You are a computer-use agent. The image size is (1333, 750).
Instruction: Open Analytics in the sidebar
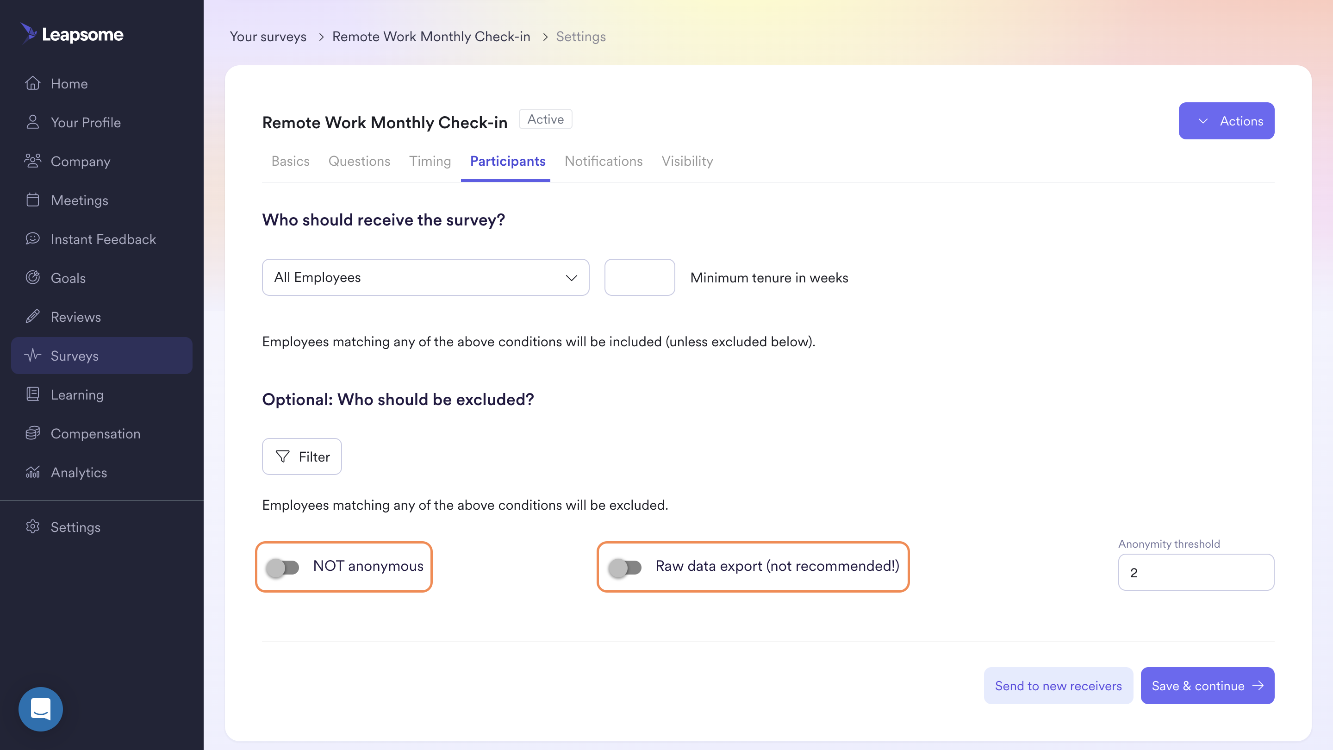pos(101,472)
